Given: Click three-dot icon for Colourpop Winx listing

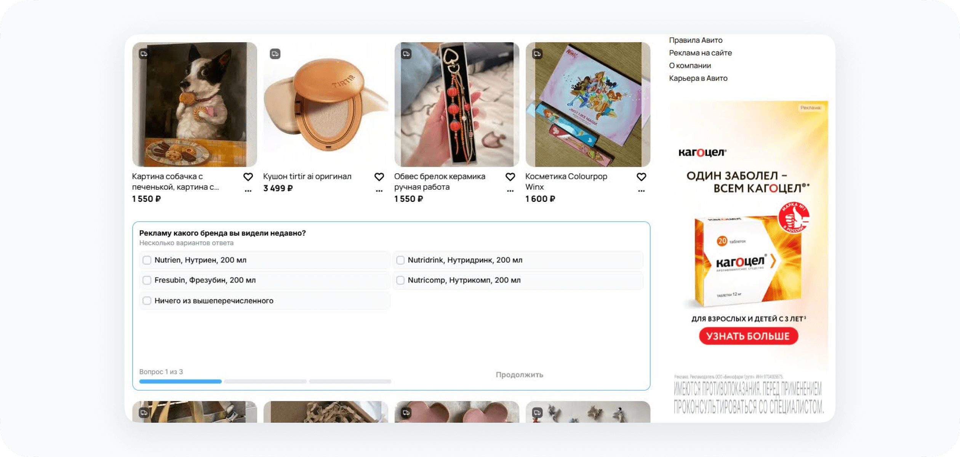Looking at the screenshot, I should click(x=641, y=191).
